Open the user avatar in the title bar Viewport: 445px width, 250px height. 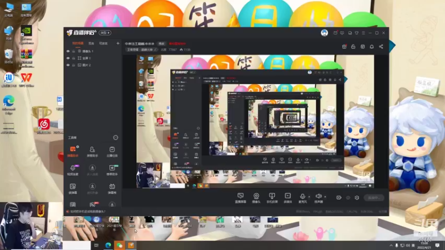pyautogui.click(x=324, y=33)
